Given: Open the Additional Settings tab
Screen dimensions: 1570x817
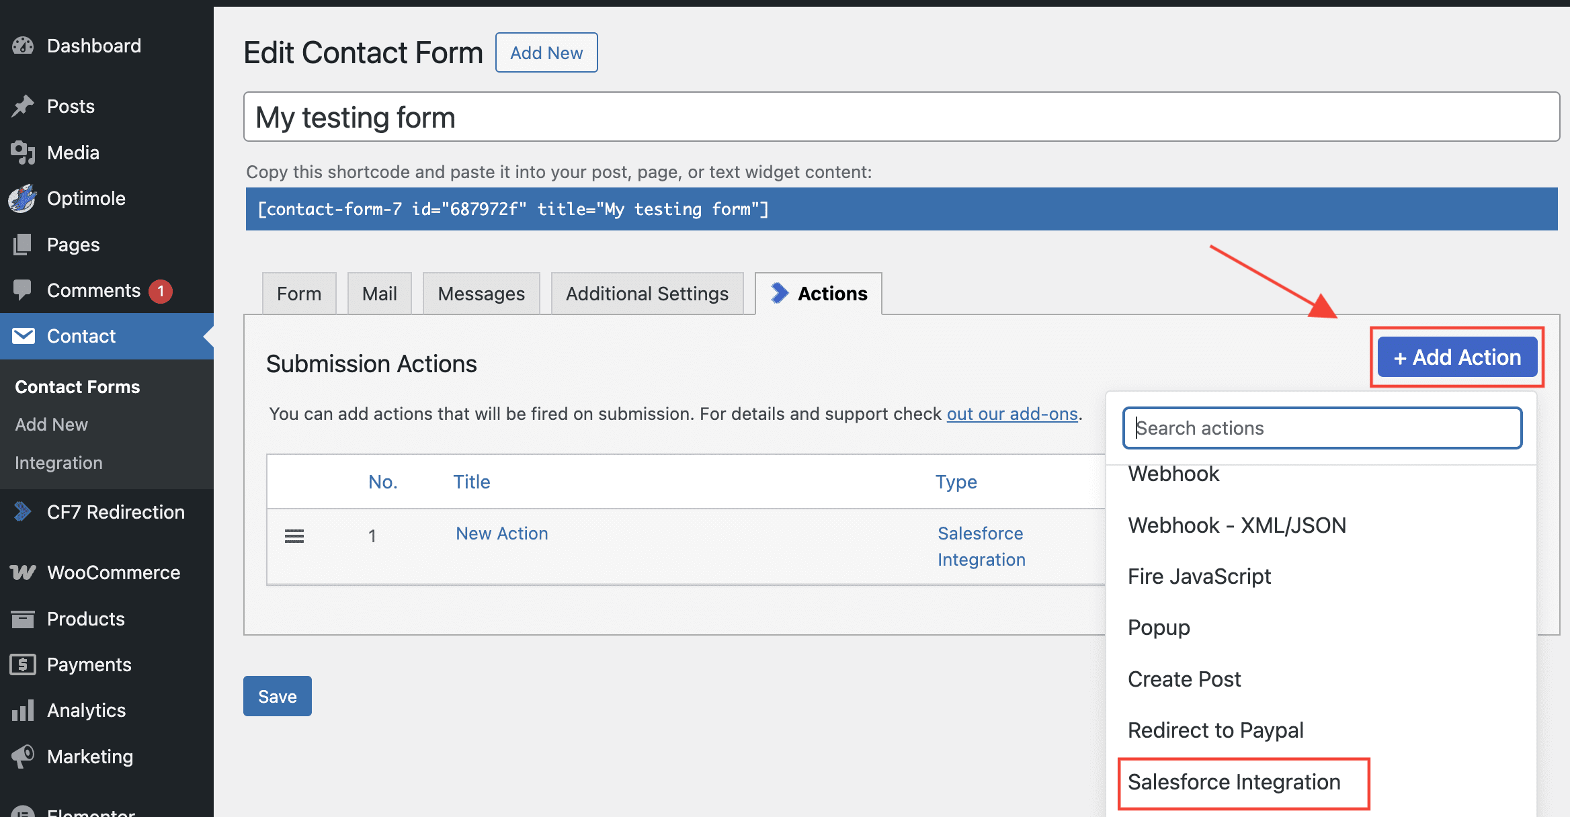Looking at the screenshot, I should pyautogui.click(x=647, y=294).
